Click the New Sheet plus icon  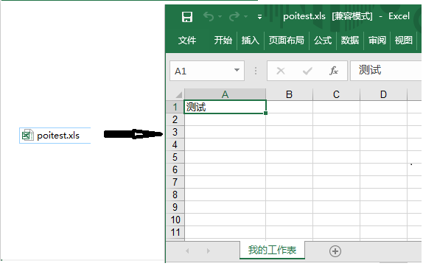335,251
